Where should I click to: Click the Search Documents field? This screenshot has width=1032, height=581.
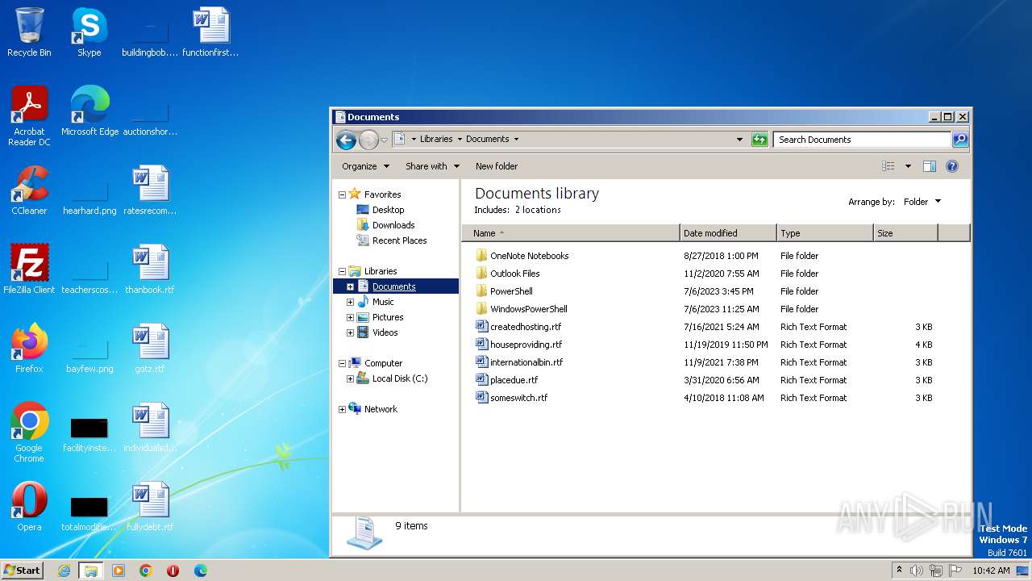(x=862, y=140)
